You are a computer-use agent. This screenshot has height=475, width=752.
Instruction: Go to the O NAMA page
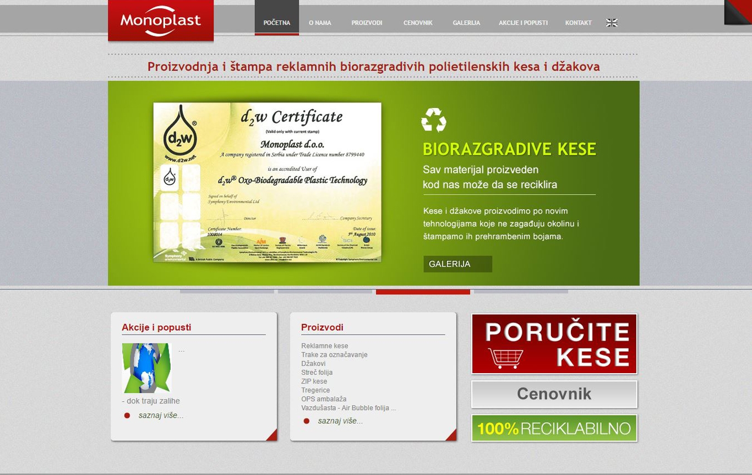tap(320, 23)
